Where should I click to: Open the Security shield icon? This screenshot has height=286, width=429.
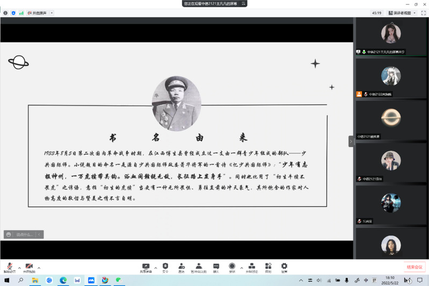click(165, 267)
